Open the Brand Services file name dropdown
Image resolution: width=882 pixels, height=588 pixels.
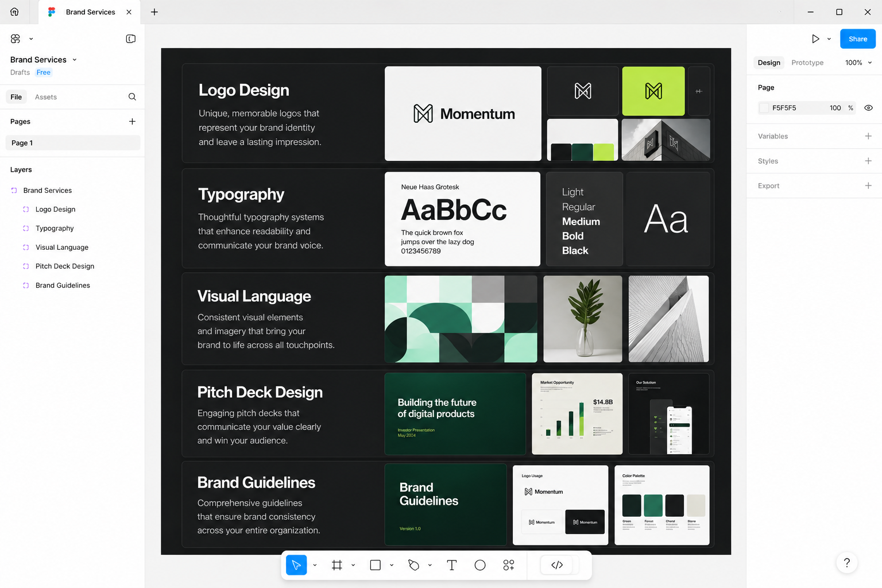(75, 60)
